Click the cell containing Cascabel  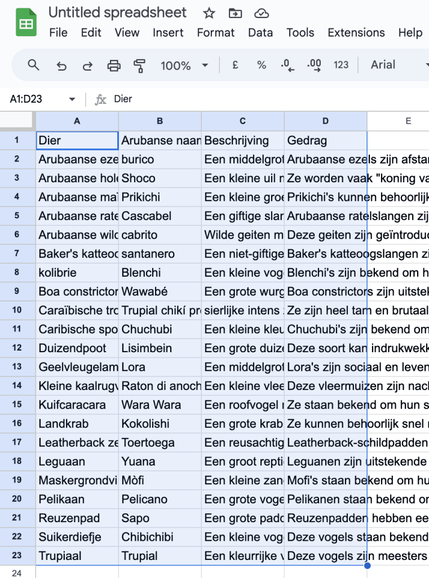[x=160, y=216]
